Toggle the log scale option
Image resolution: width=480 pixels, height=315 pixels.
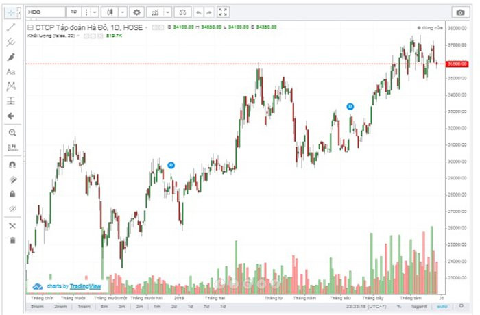click(418, 307)
